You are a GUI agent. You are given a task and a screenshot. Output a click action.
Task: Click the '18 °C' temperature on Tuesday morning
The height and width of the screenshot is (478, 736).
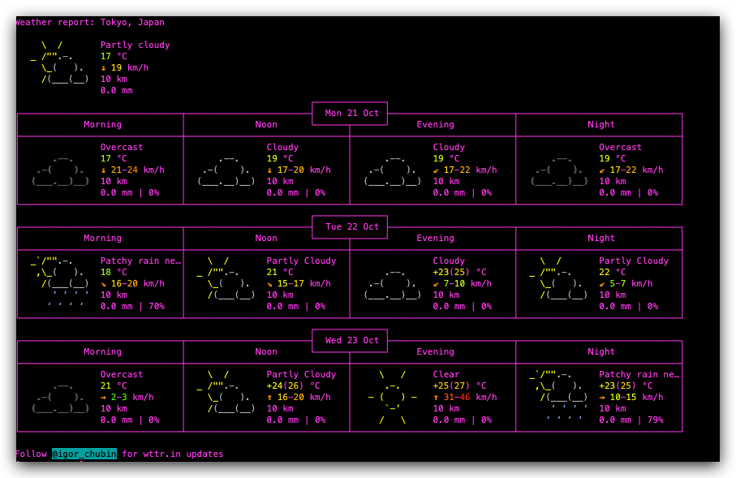[x=114, y=273]
